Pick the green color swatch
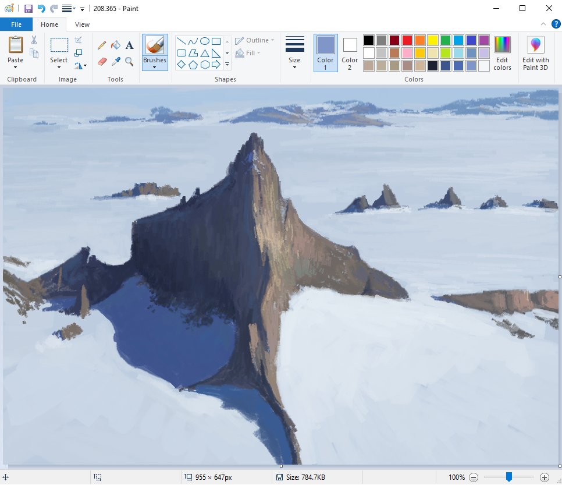Viewport: 562px width, 485px height. 446,40
